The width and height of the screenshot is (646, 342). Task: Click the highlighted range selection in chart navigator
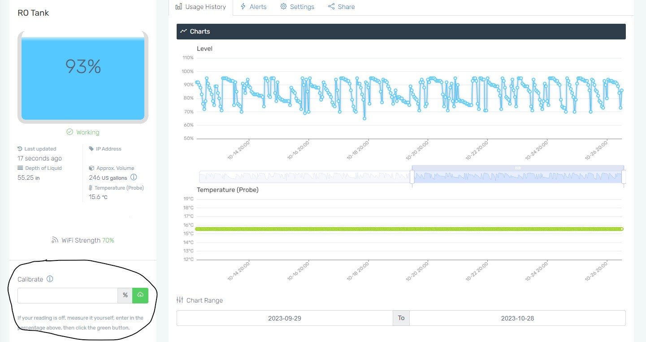[518, 174]
